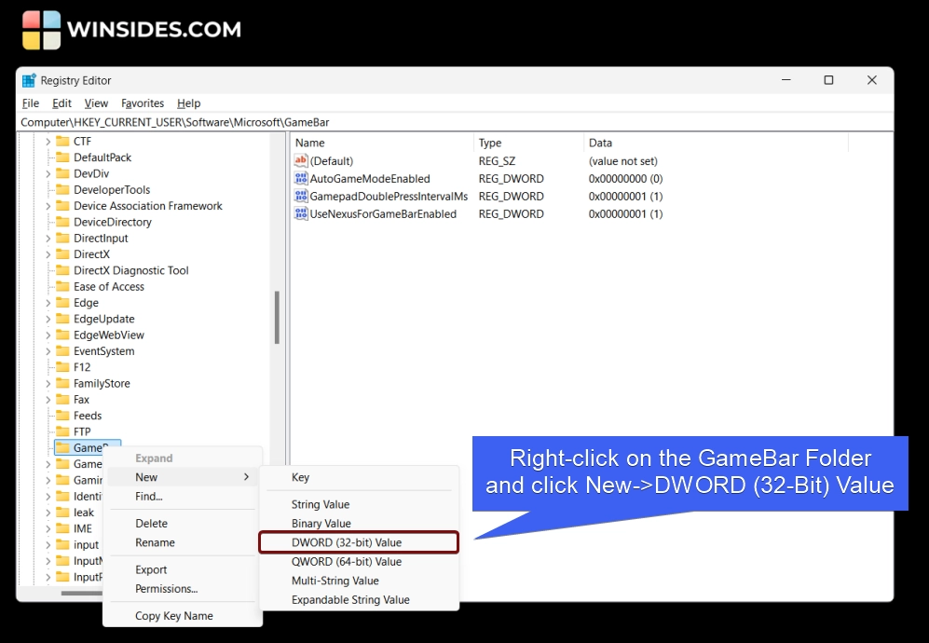Expand the EventSystem key

(48, 350)
